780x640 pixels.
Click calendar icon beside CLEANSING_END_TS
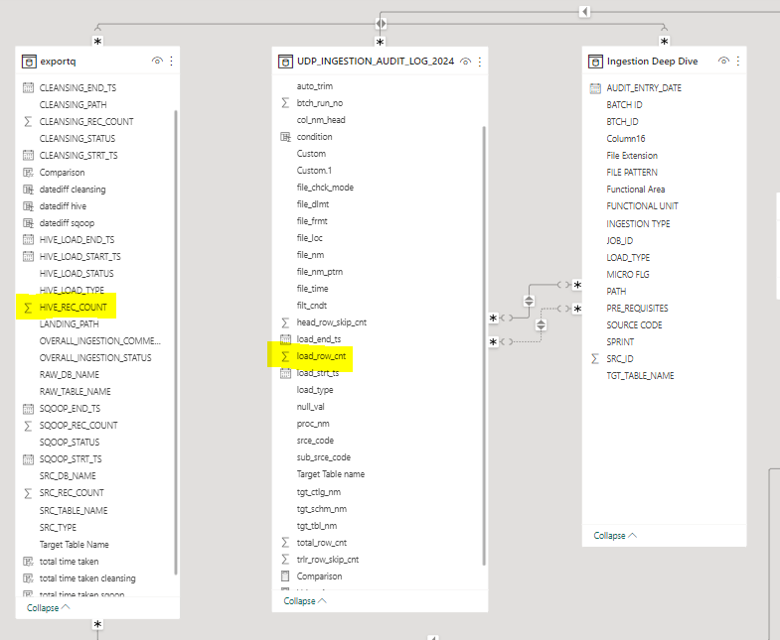tap(29, 88)
